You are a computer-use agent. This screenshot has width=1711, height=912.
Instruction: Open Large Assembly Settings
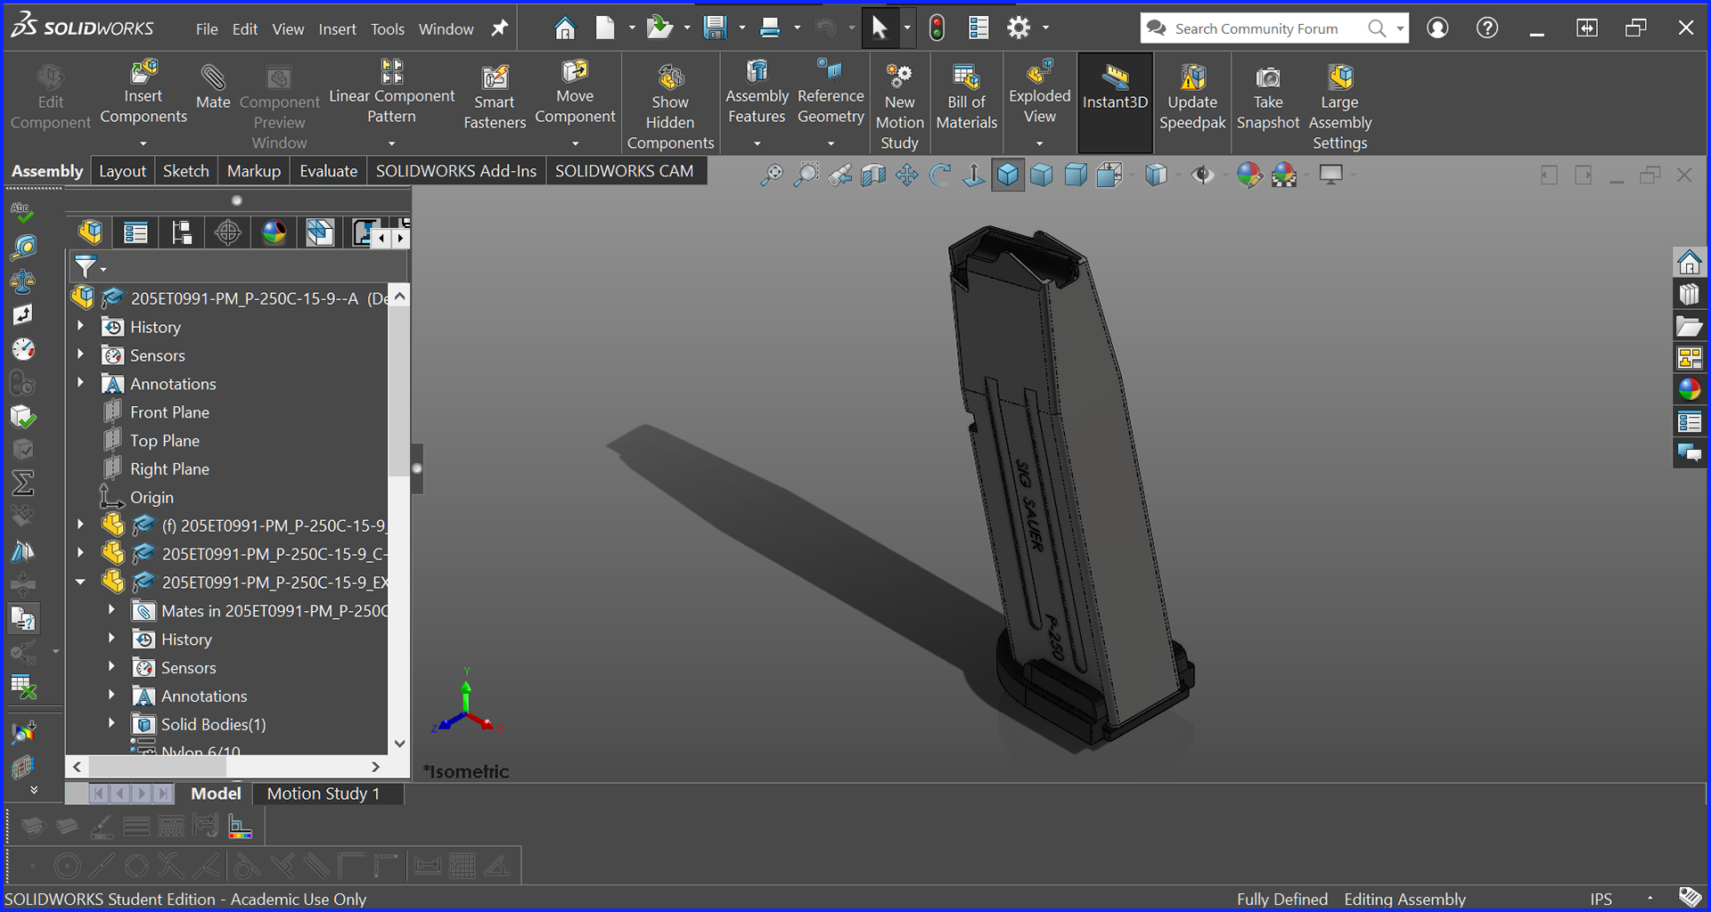pos(1339,107)
